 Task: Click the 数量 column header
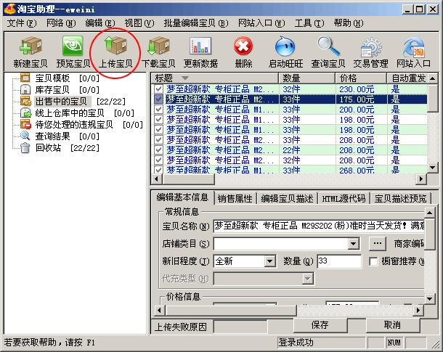[x=306, y=78]
